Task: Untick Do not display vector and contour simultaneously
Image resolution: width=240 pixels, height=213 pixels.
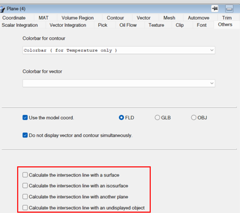Action: (25, 135)
